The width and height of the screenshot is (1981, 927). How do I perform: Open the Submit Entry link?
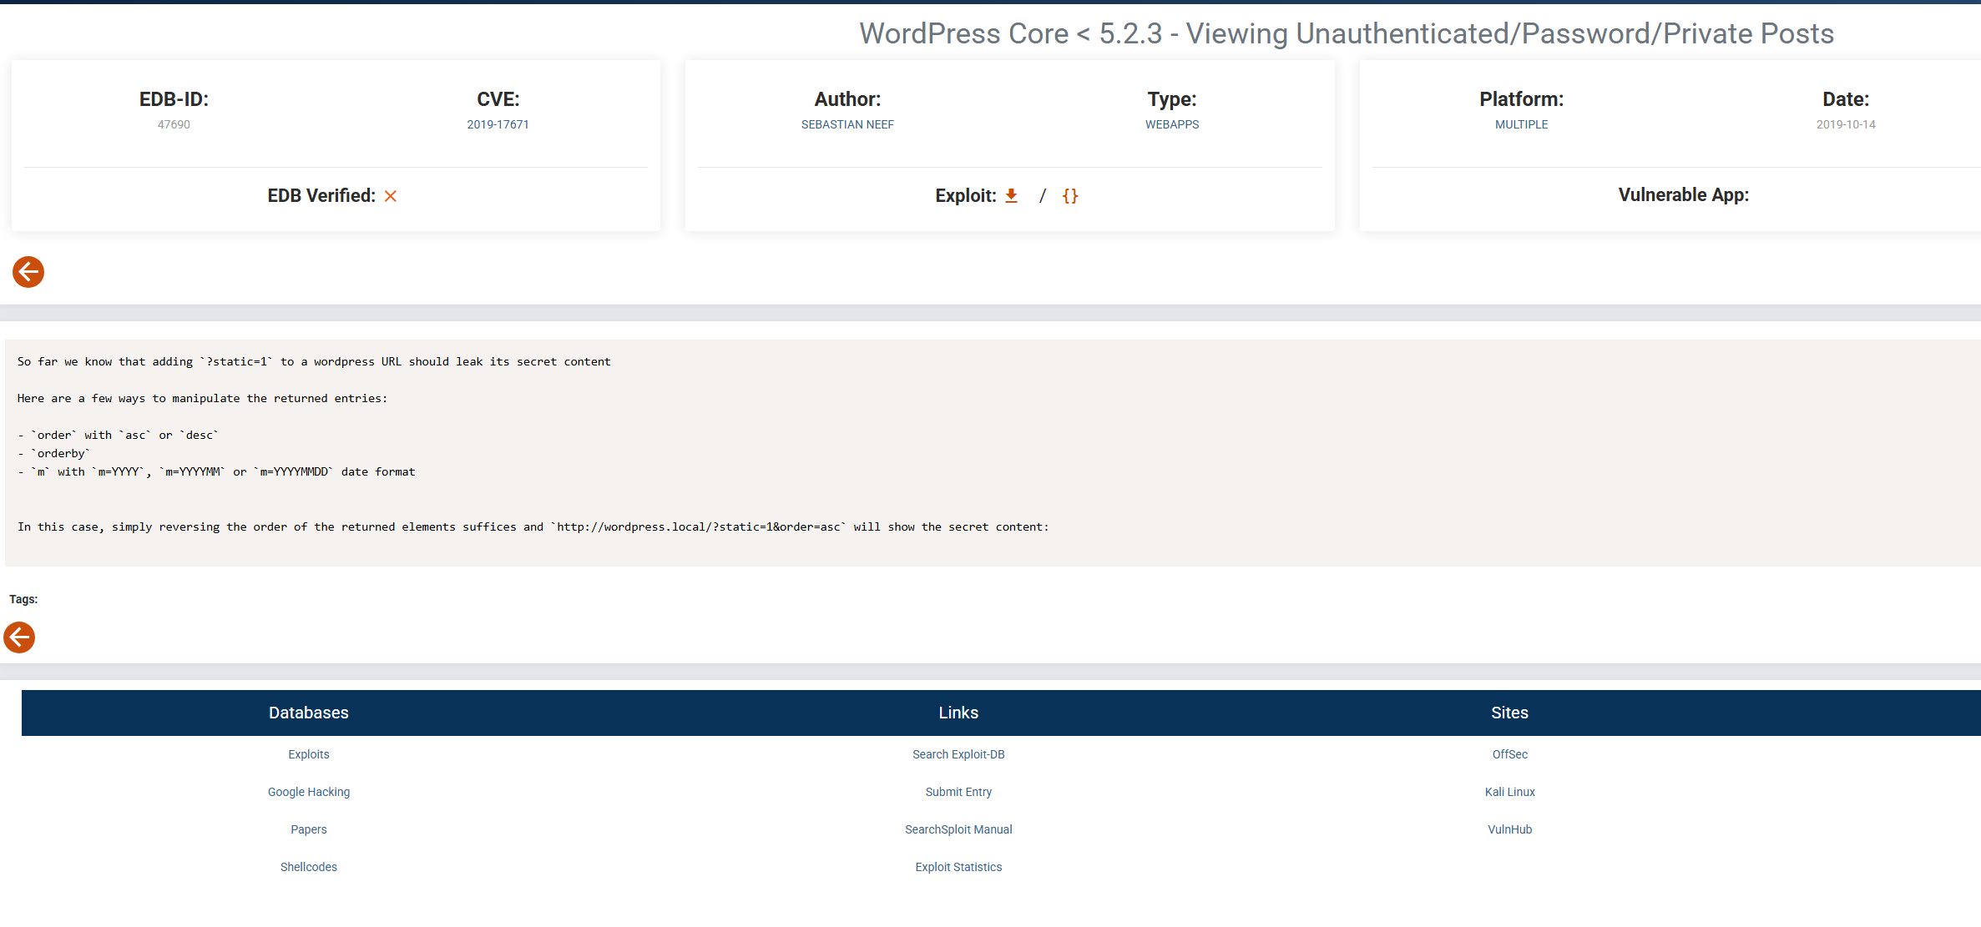tap(958, 792)
